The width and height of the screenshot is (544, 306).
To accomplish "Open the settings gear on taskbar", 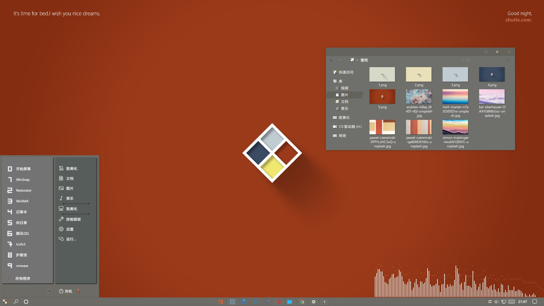I will [x=314, y=302].
